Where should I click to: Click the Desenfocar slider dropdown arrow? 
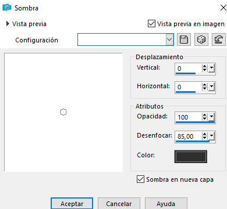pos(212,136)
